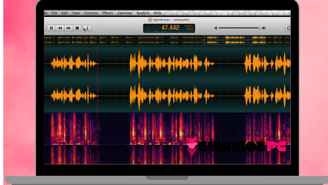Click the spectrogram view
The image size is (328, 185).
(x=167, y=138)
